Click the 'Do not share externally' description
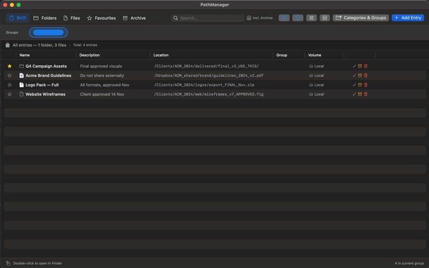 [102, 76]
